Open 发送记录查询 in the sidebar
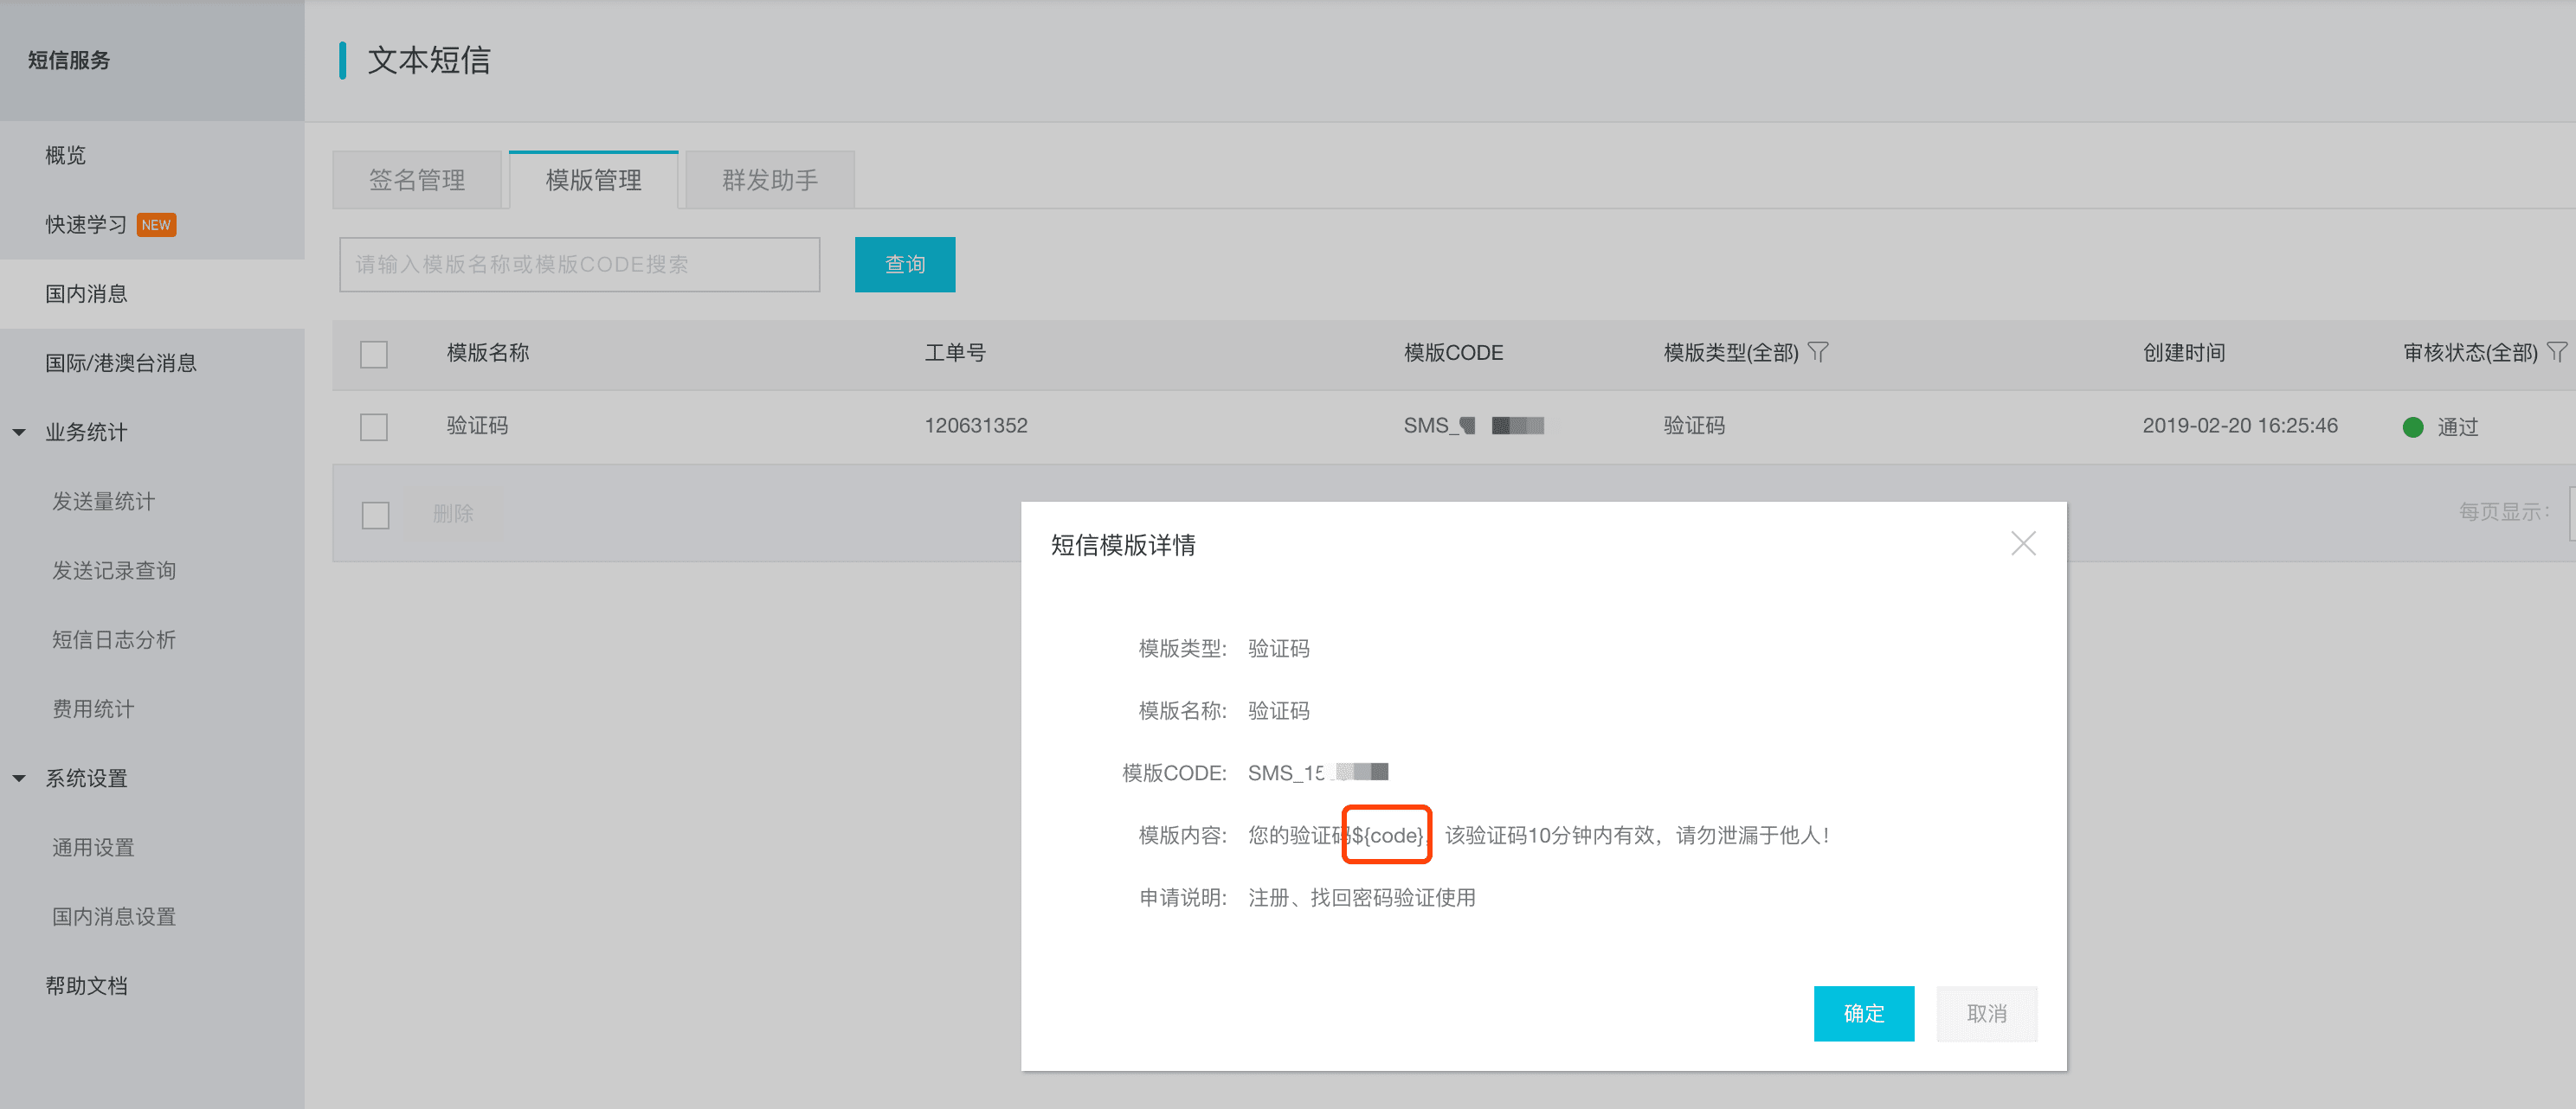The height and width of the screenshot is (1109, 2576). click(114, 570)
